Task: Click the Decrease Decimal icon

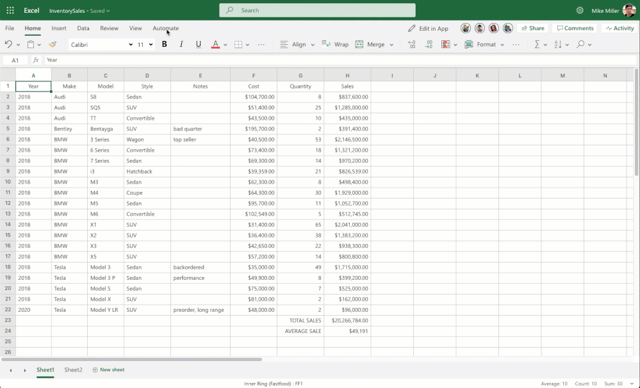Action: [x=428, y=45]
